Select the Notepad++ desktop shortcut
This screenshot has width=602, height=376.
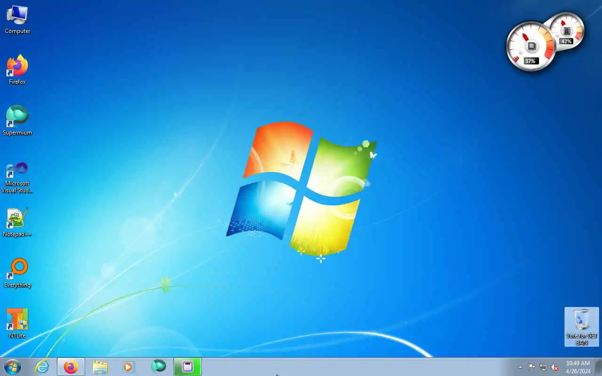click(x=17, y=222)
